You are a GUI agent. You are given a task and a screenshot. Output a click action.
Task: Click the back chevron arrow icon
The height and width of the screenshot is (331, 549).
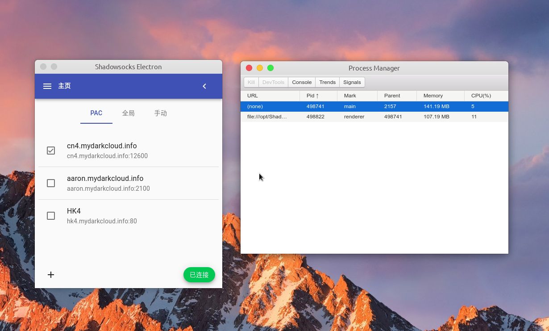point(204,86)
